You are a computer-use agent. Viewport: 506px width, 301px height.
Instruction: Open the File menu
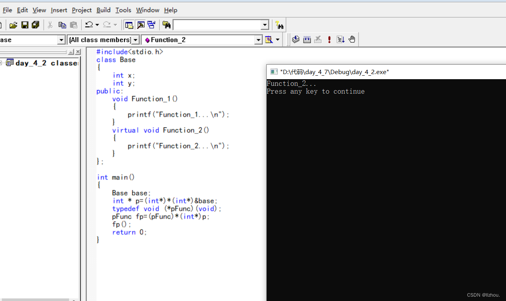click(x=7, y=10)
